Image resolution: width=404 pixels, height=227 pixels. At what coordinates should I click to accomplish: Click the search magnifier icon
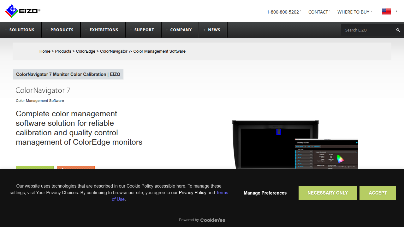point(398,30)
